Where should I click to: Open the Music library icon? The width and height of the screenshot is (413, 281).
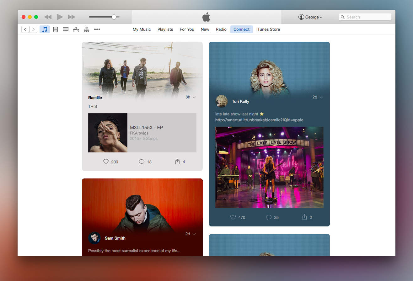[x=45, y=29]
